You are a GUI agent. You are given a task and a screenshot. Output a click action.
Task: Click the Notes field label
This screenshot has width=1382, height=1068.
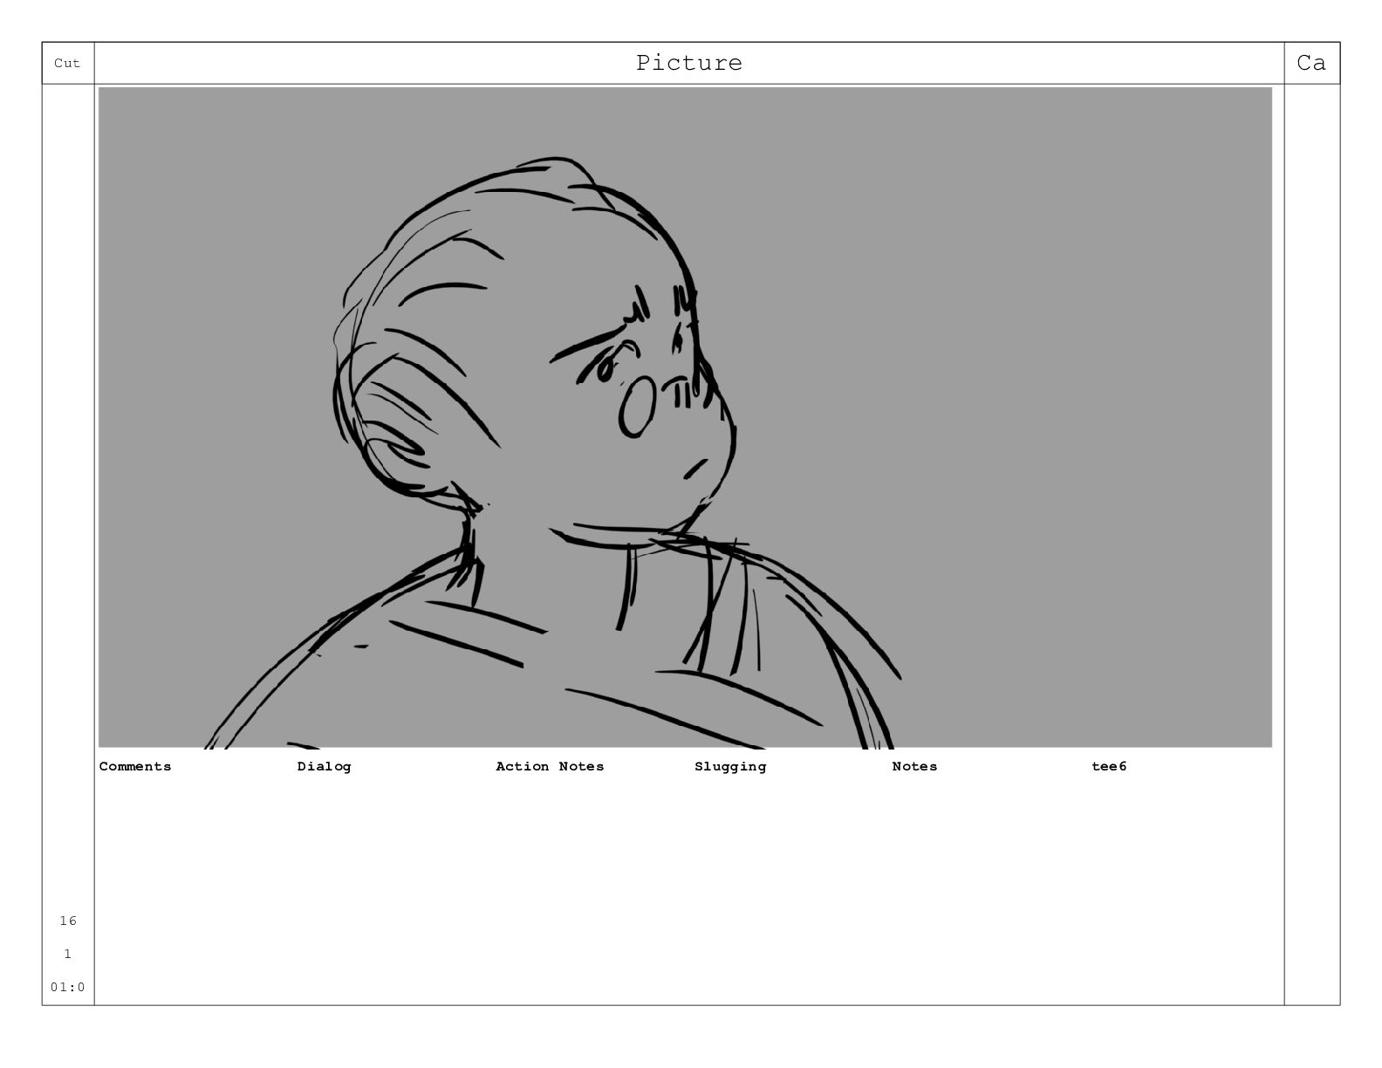[914, 766]
